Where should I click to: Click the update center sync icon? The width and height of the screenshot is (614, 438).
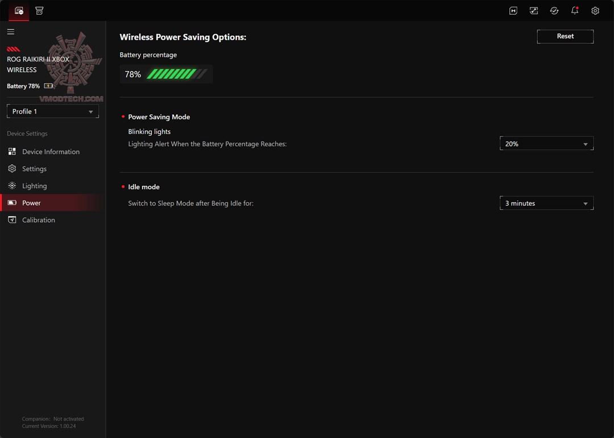point(554,11)
